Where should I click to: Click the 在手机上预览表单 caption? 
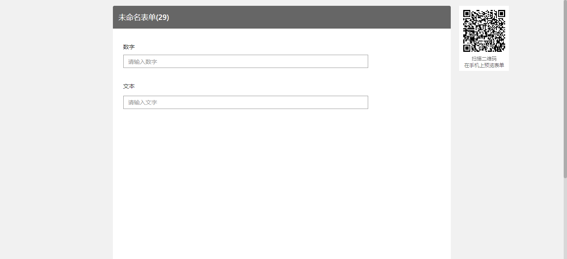[x=484, y=65]
